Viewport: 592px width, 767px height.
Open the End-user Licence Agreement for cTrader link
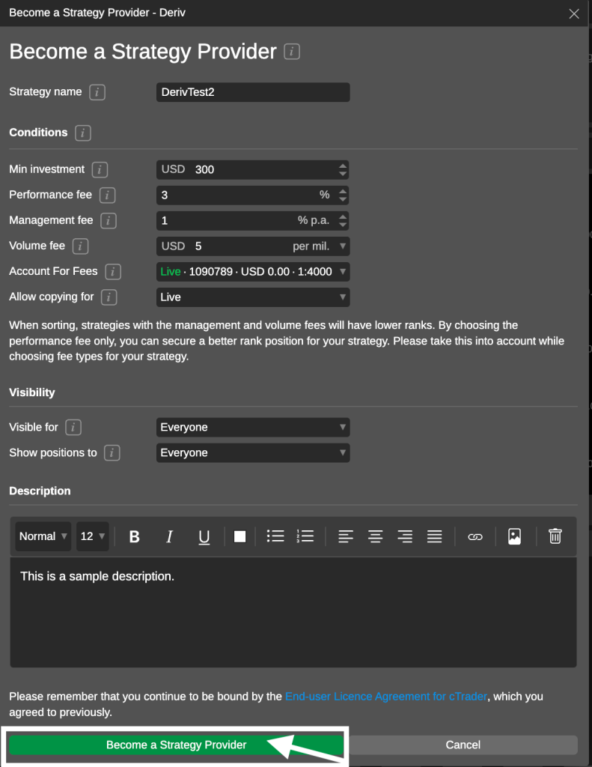[x=386, y=696]
